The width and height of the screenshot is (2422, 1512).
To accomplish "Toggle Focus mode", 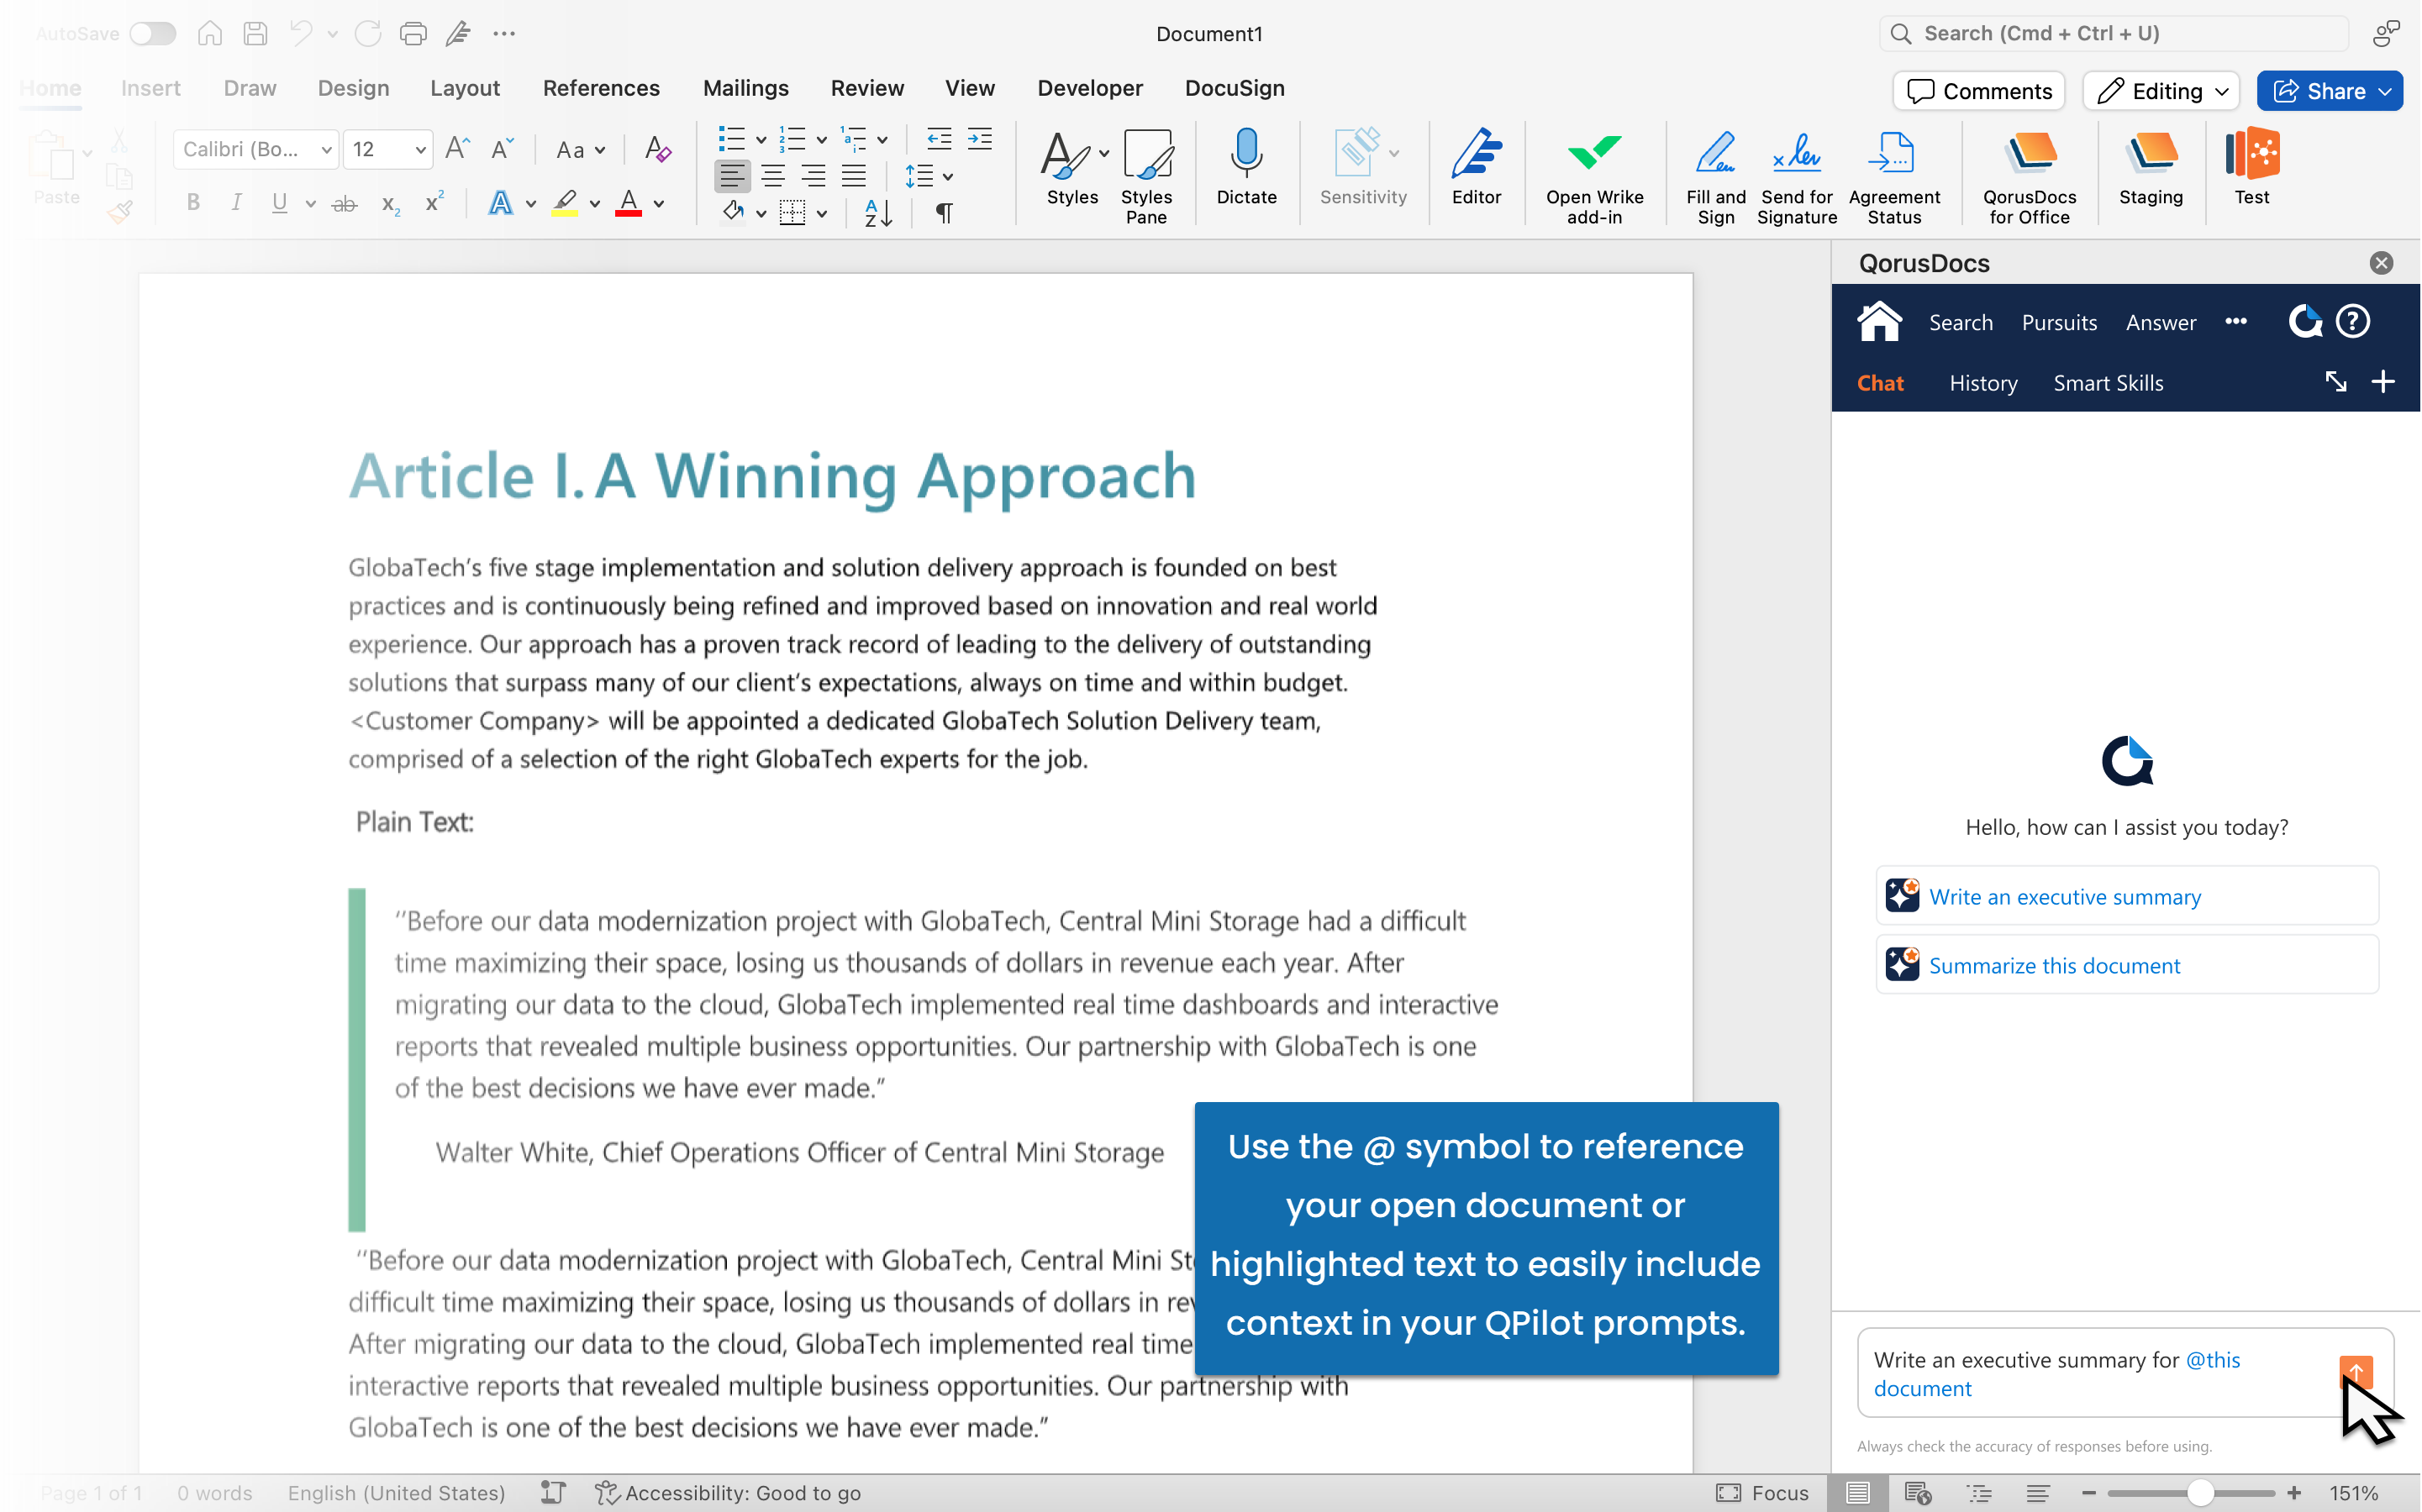I will tap(1763, 1493).
